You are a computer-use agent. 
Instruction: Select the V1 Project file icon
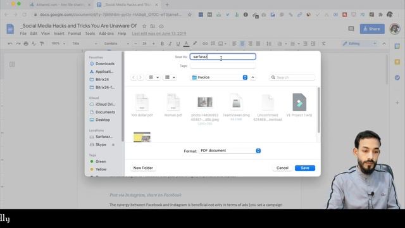(x=299, y=102)
